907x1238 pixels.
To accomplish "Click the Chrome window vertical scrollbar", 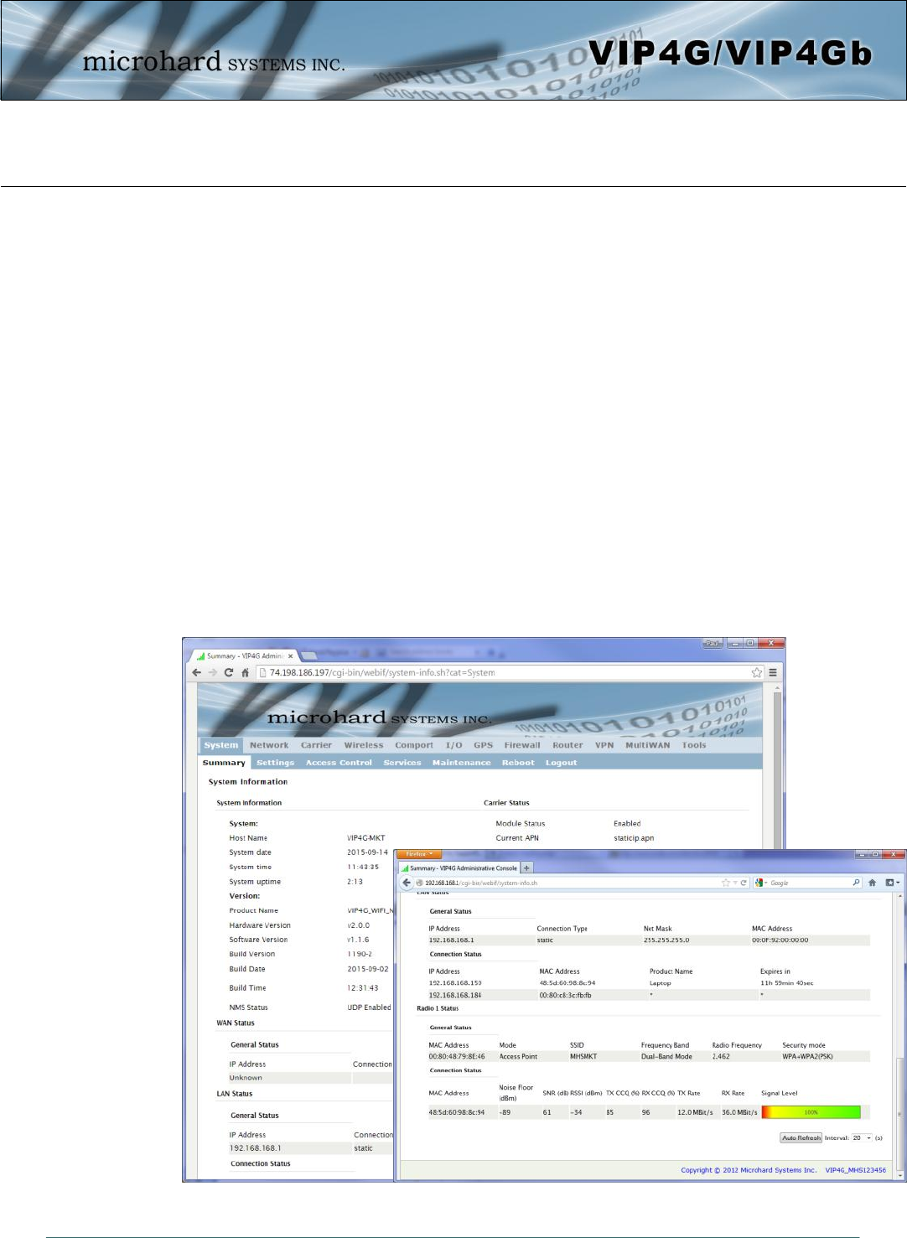I will [x=776, y=764].
